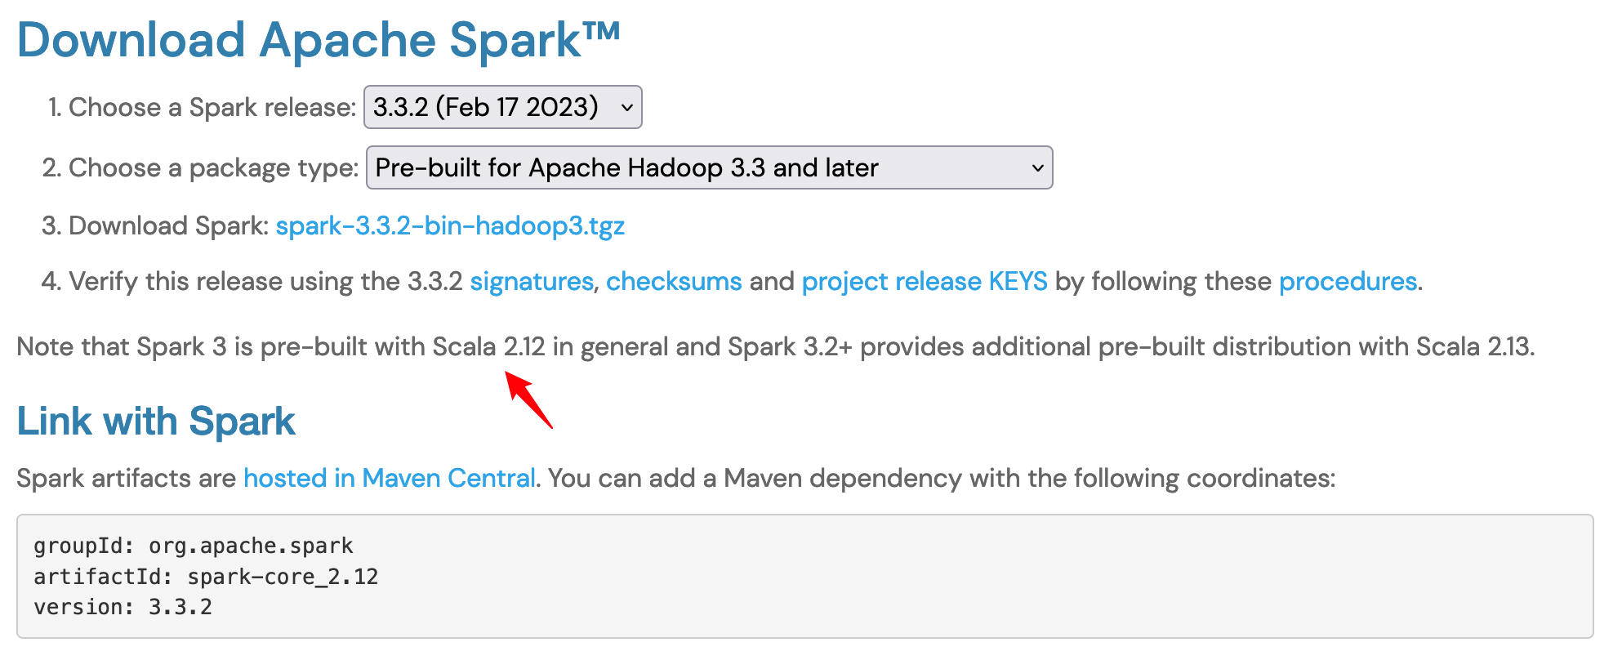Click the Link with Spark heading
Screen dimensions: 1622x660
[x=156, y=421]
